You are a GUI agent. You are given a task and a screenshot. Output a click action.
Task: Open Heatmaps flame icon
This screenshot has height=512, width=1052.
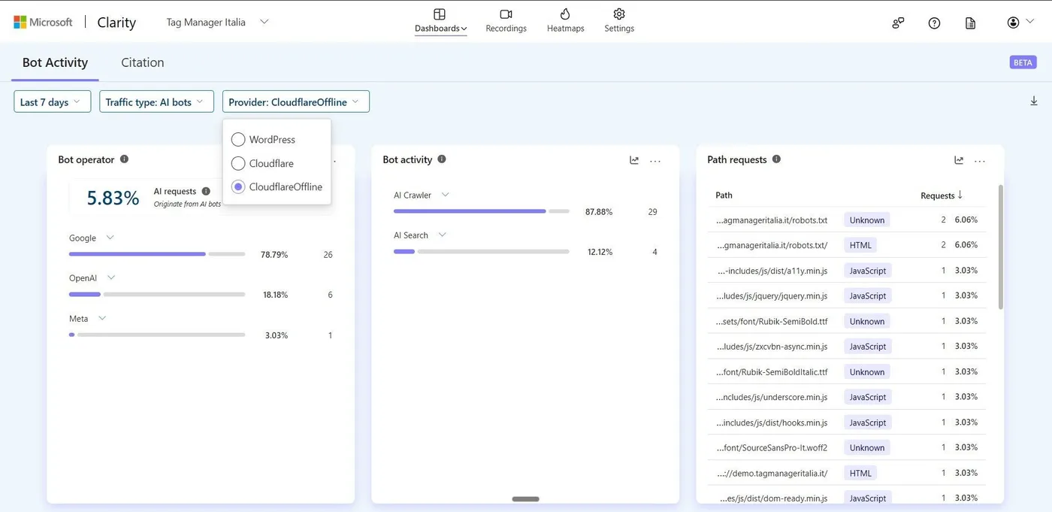pos(565,14)
